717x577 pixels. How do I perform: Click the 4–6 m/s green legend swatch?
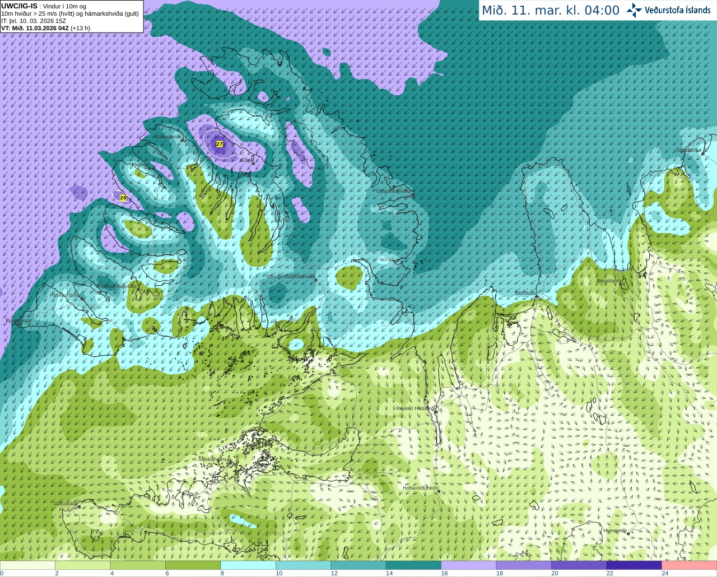coord(138,565)
